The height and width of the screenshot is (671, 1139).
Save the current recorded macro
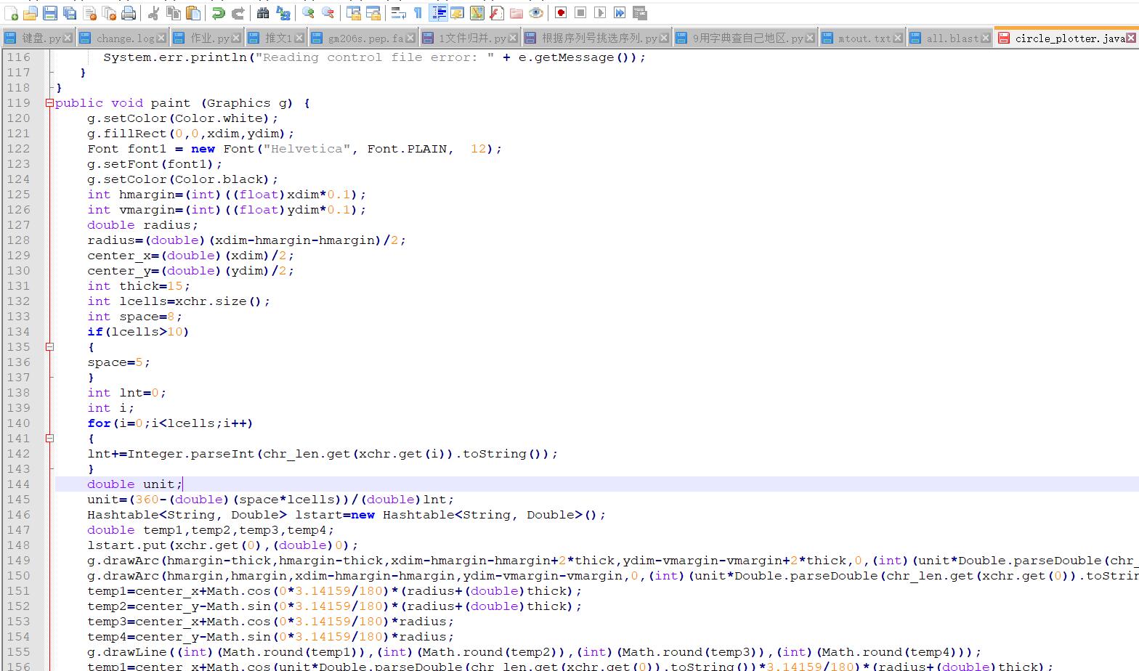click(639, 13)
